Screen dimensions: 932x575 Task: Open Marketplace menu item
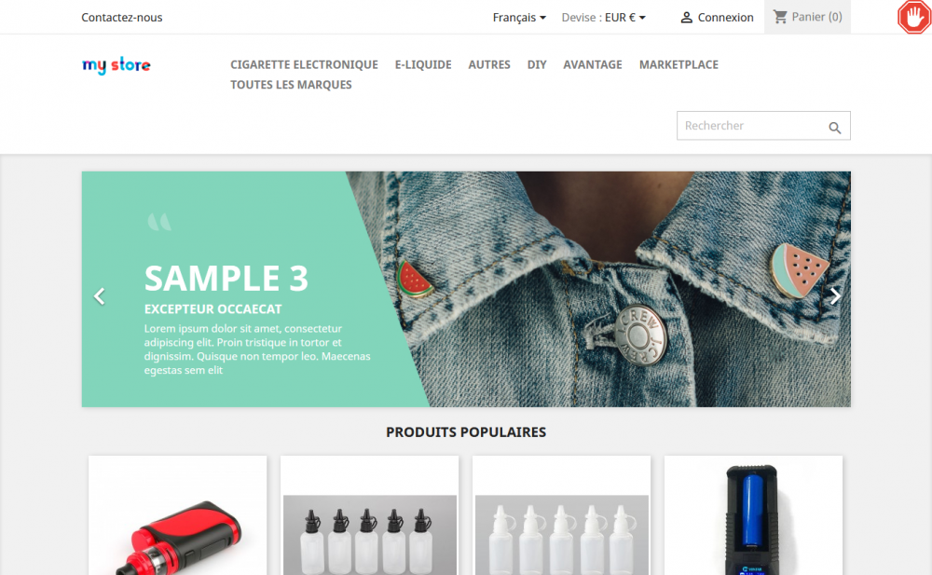tap(678, 65)
